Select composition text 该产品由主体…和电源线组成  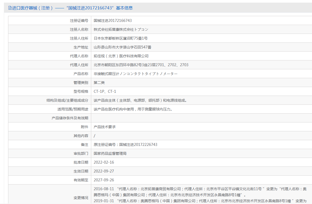tap(141, 100)
